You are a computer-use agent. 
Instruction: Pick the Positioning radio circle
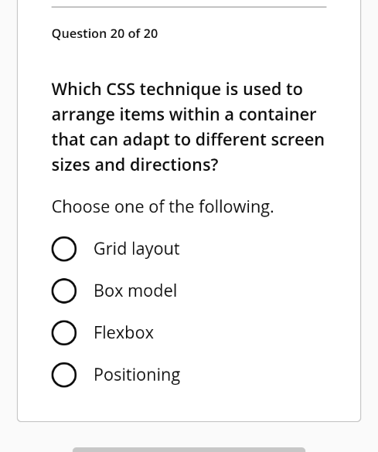(x=64, y=375)
